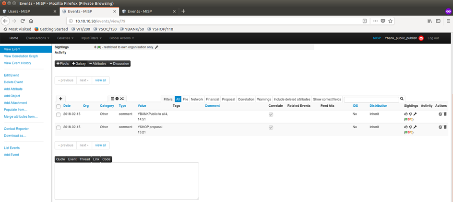Bookmark this page with the star icon
The height and width of the screenshot is (202, 453).
point(390,21)
